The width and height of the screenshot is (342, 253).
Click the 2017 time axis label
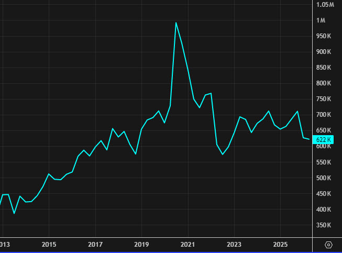[x=95, y=245]
